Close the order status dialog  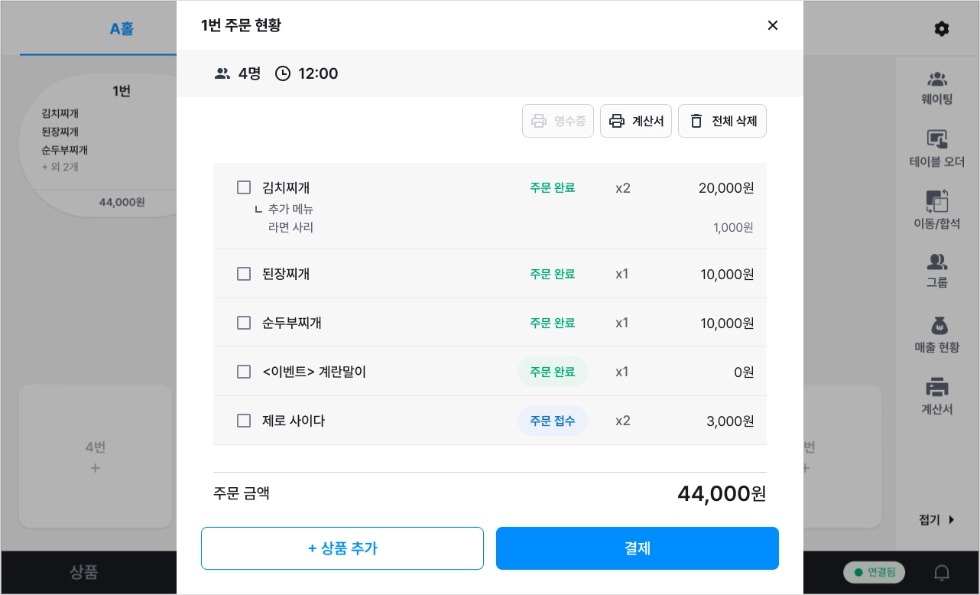click(773, 25)
